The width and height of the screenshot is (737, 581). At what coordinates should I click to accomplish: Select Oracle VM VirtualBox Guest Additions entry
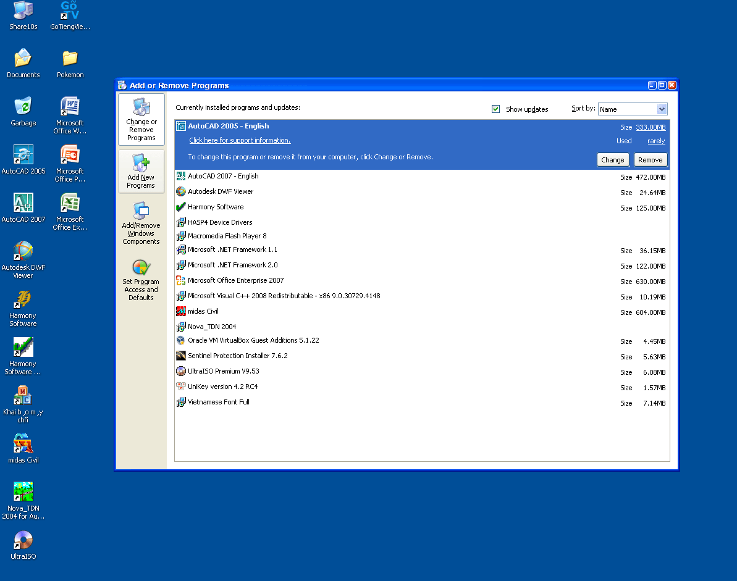[253, 341]
